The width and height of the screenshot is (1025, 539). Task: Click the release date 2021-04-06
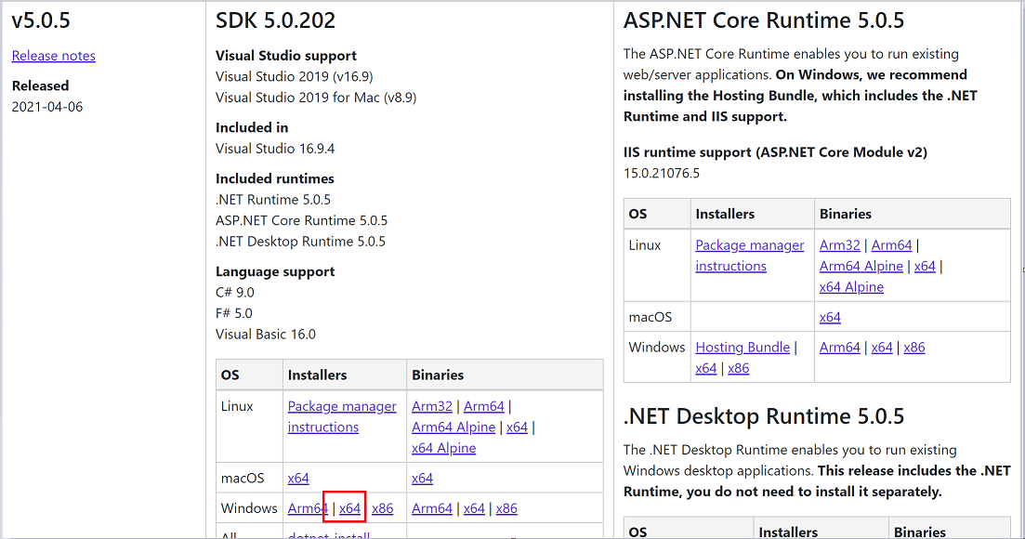(47, 107)
